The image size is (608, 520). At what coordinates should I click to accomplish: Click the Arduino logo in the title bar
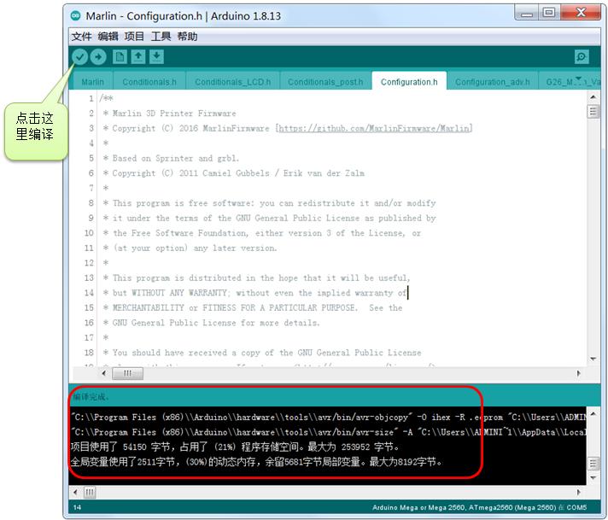pos(76,16)
